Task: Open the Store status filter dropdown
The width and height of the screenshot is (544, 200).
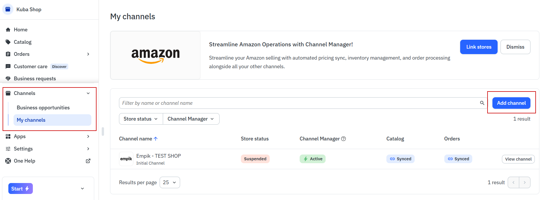Action: [141, 119]
